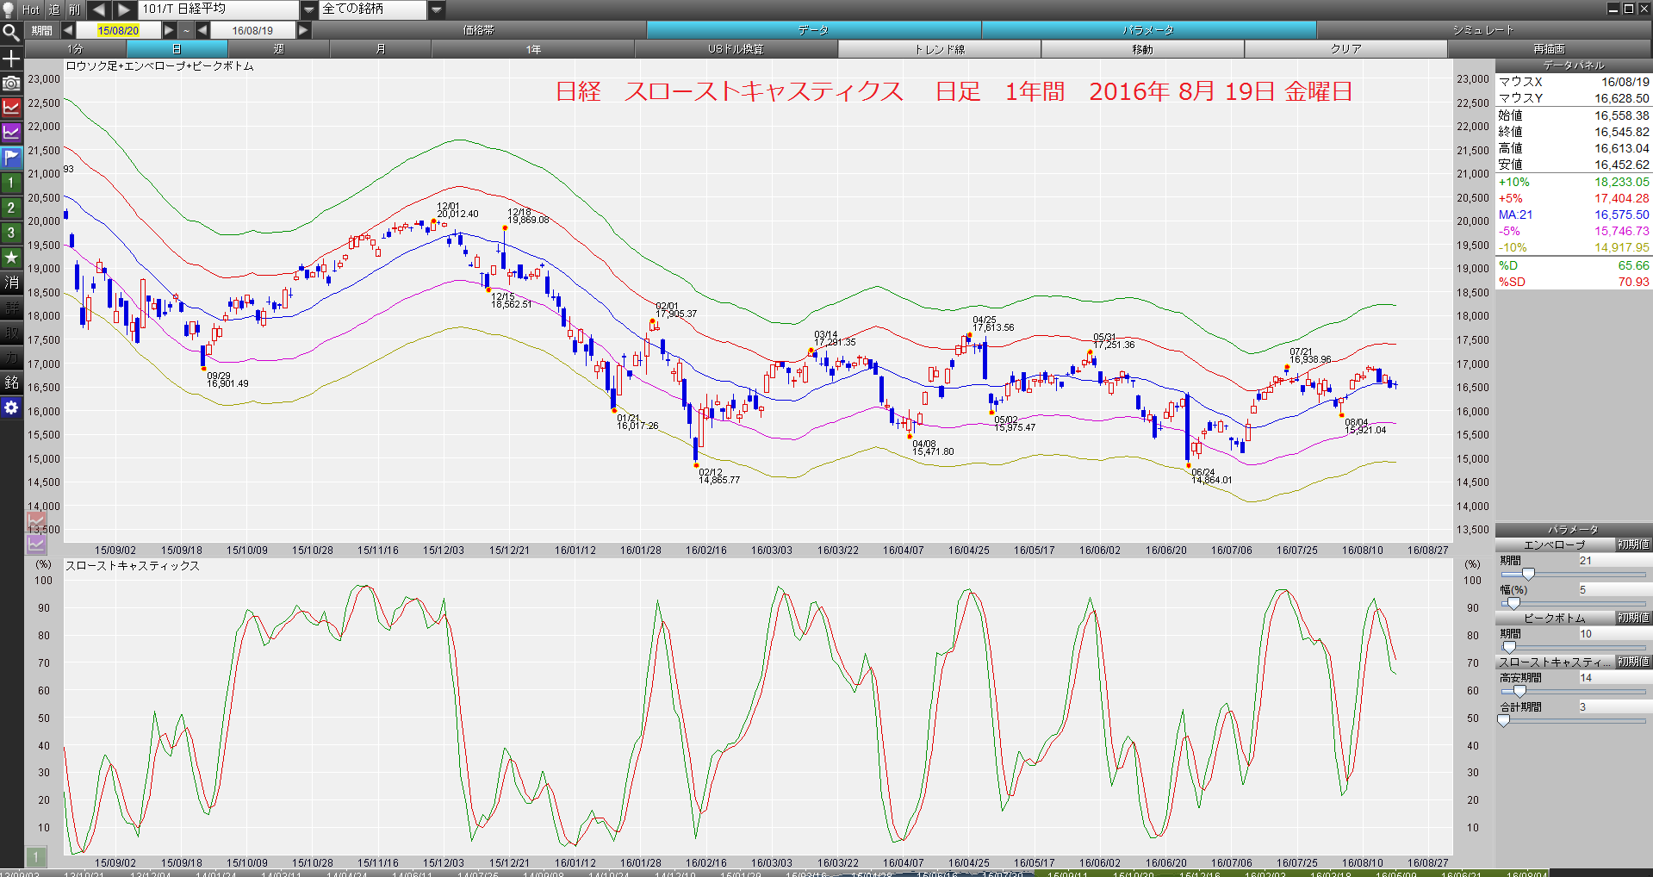This screenshot has width=1653, height=877.
Task: Click the end date field 16/08/19
Action: pyautogui.click(x=252, y=30)
